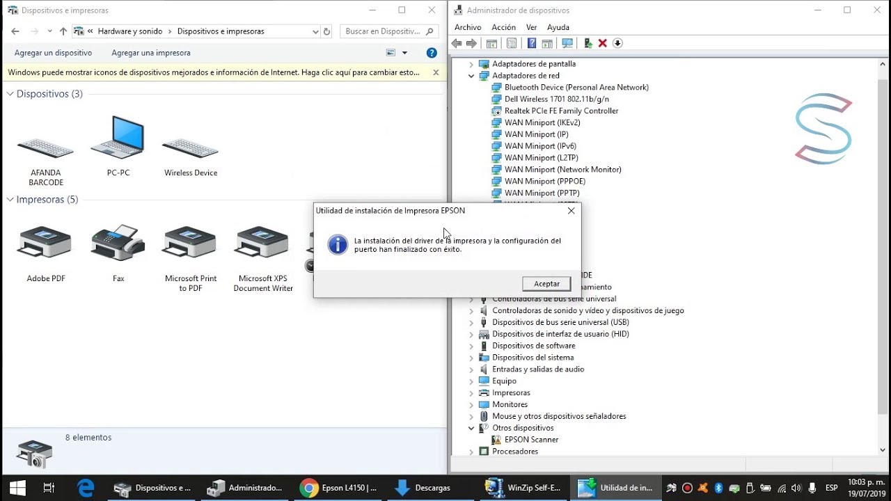The image size is (891, 501).
Task: Expand the Procesadores node
Action: coord(471,452)
